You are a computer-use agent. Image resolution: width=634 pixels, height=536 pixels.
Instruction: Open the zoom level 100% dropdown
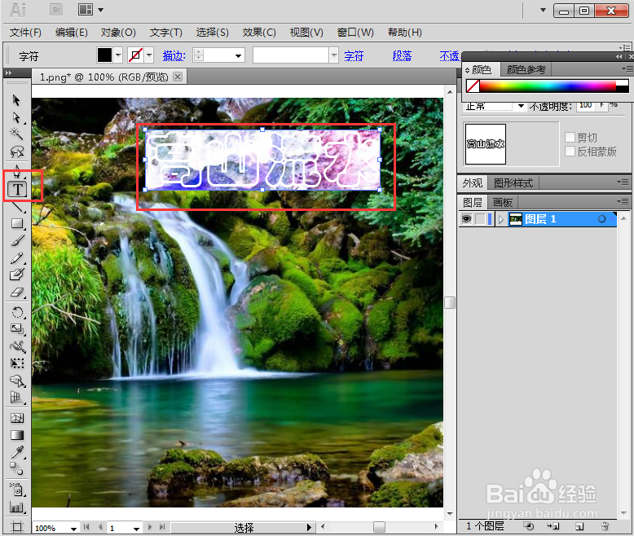[73, 529]
